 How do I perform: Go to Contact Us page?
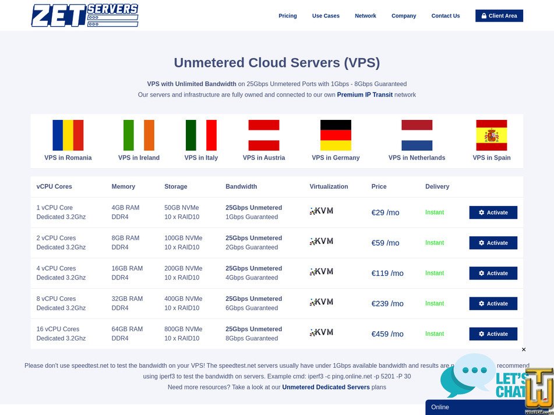(446, 16)
